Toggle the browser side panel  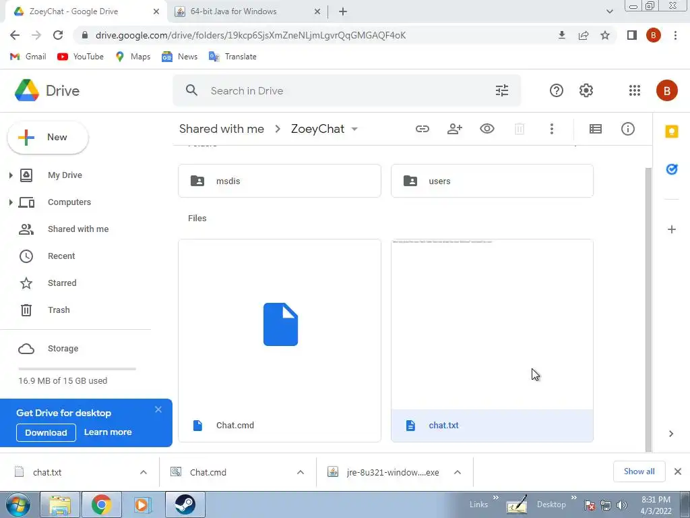631,35
